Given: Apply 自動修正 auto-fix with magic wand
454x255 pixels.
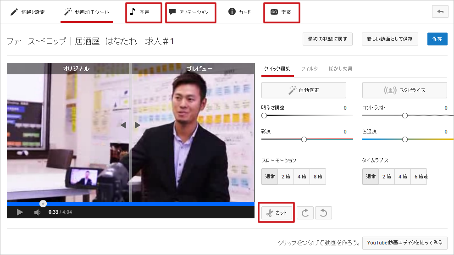Looking at the screenshot, I should click(x=304, y=90).
